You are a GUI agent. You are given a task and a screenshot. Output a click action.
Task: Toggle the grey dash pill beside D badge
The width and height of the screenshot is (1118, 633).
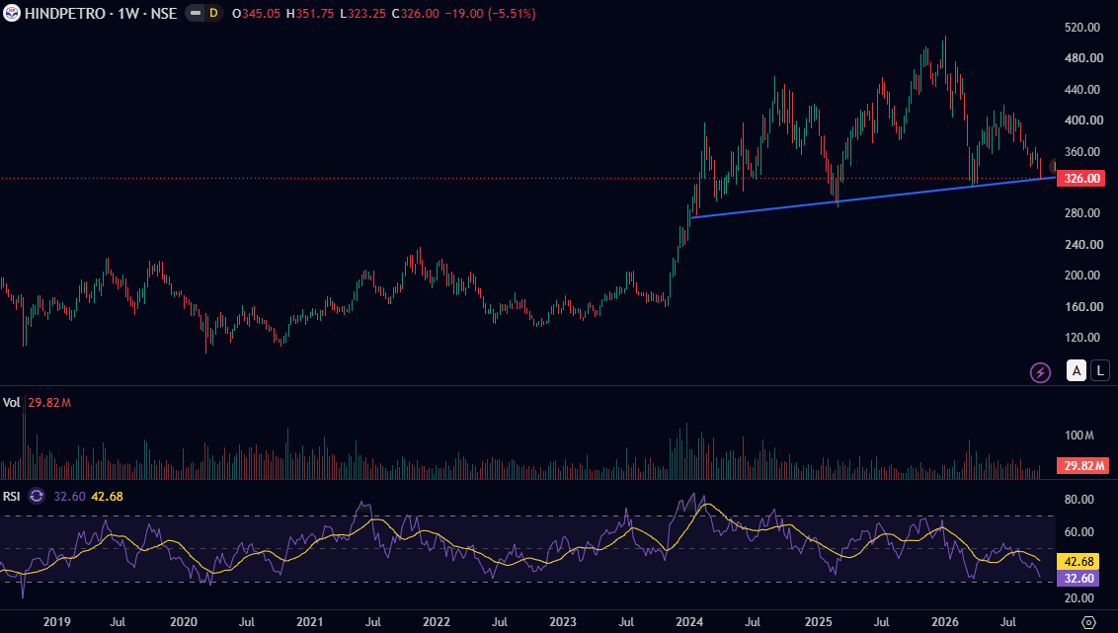coord(195,13)
